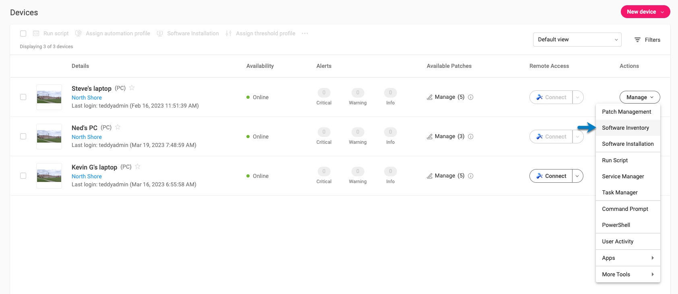Open the Kevin G's laptop device name
The image size is (678, 294).
click(94, 167)
